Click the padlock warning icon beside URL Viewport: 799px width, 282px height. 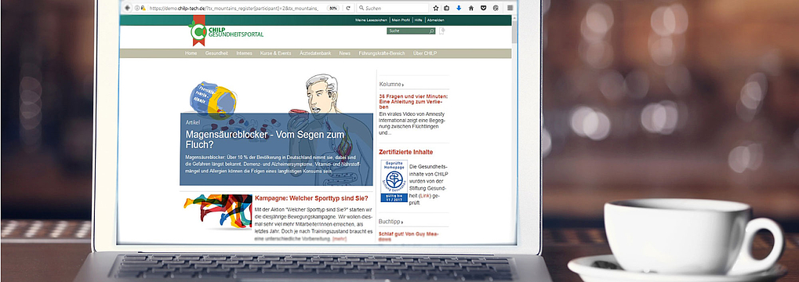click(143, 8)
